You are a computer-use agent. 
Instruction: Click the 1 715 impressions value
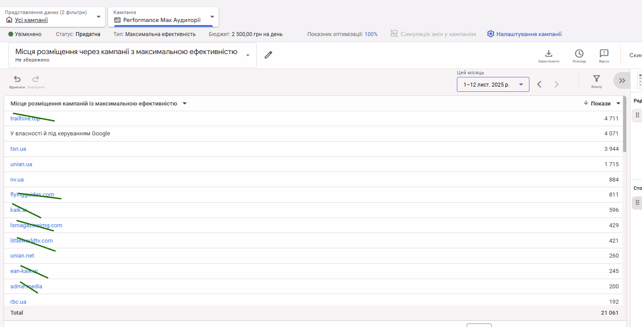611,164
